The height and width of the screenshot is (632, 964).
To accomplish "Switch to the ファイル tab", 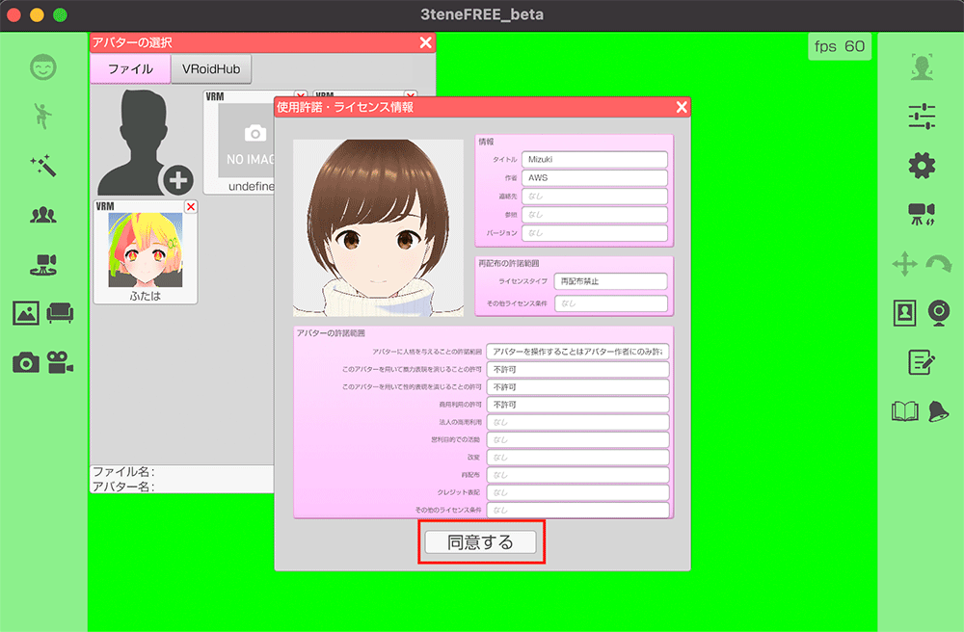I will tap(129, 68).
